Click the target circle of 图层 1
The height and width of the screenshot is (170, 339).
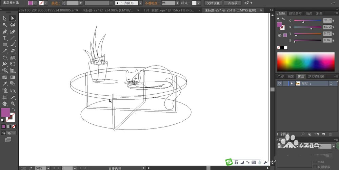coord(331,83)
